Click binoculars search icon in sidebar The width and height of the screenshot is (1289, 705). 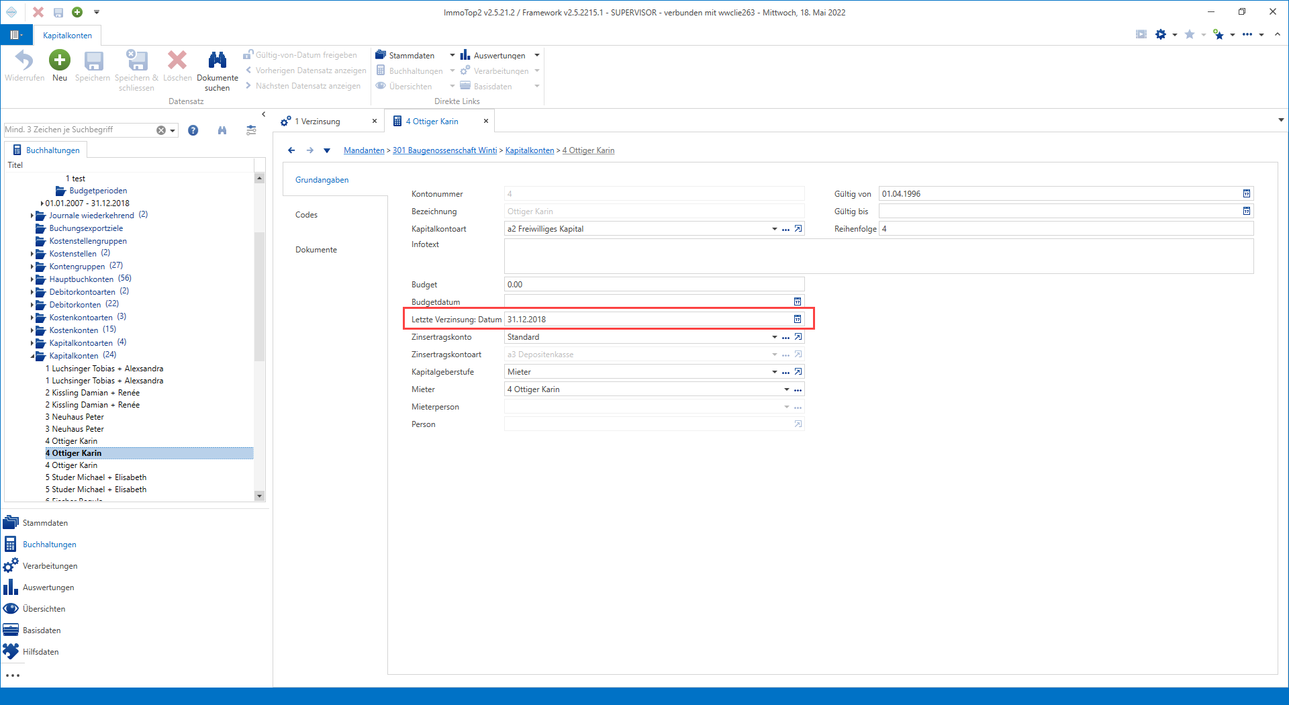coord(222,130)
